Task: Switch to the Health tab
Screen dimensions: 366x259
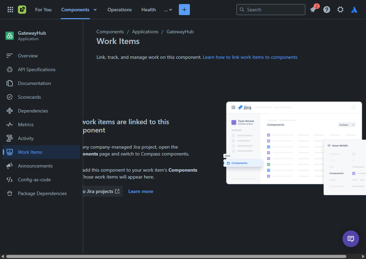Action: [148, 10]
